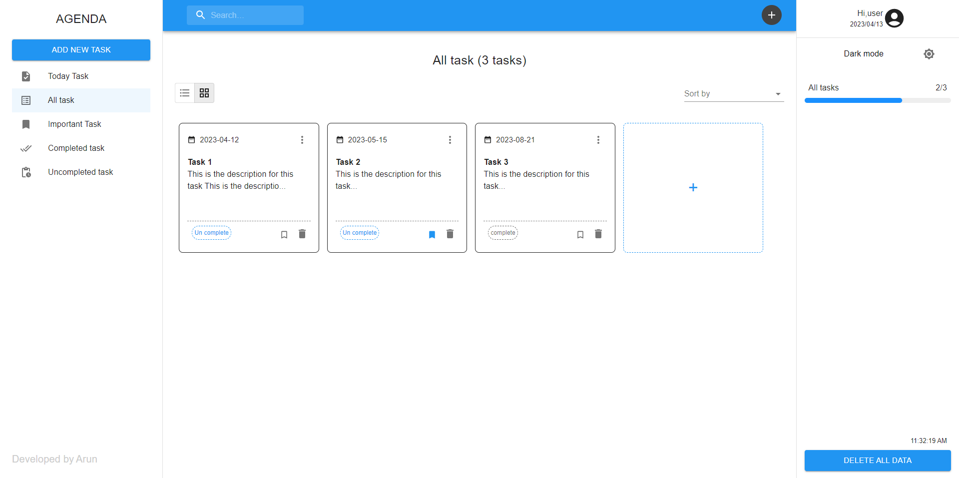Open Uncompleted task in sidebar
The width and height of the screenshot is (959, 478).
pos(81,172)
